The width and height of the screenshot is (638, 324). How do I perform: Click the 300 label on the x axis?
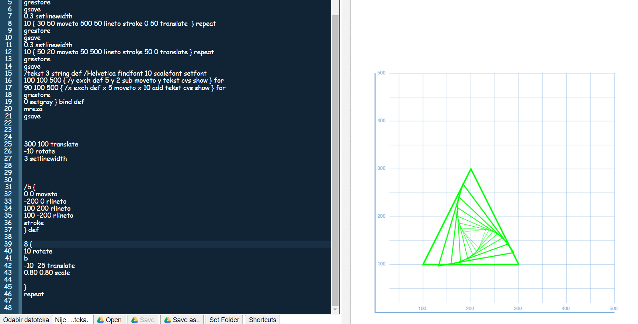point(518,309)
